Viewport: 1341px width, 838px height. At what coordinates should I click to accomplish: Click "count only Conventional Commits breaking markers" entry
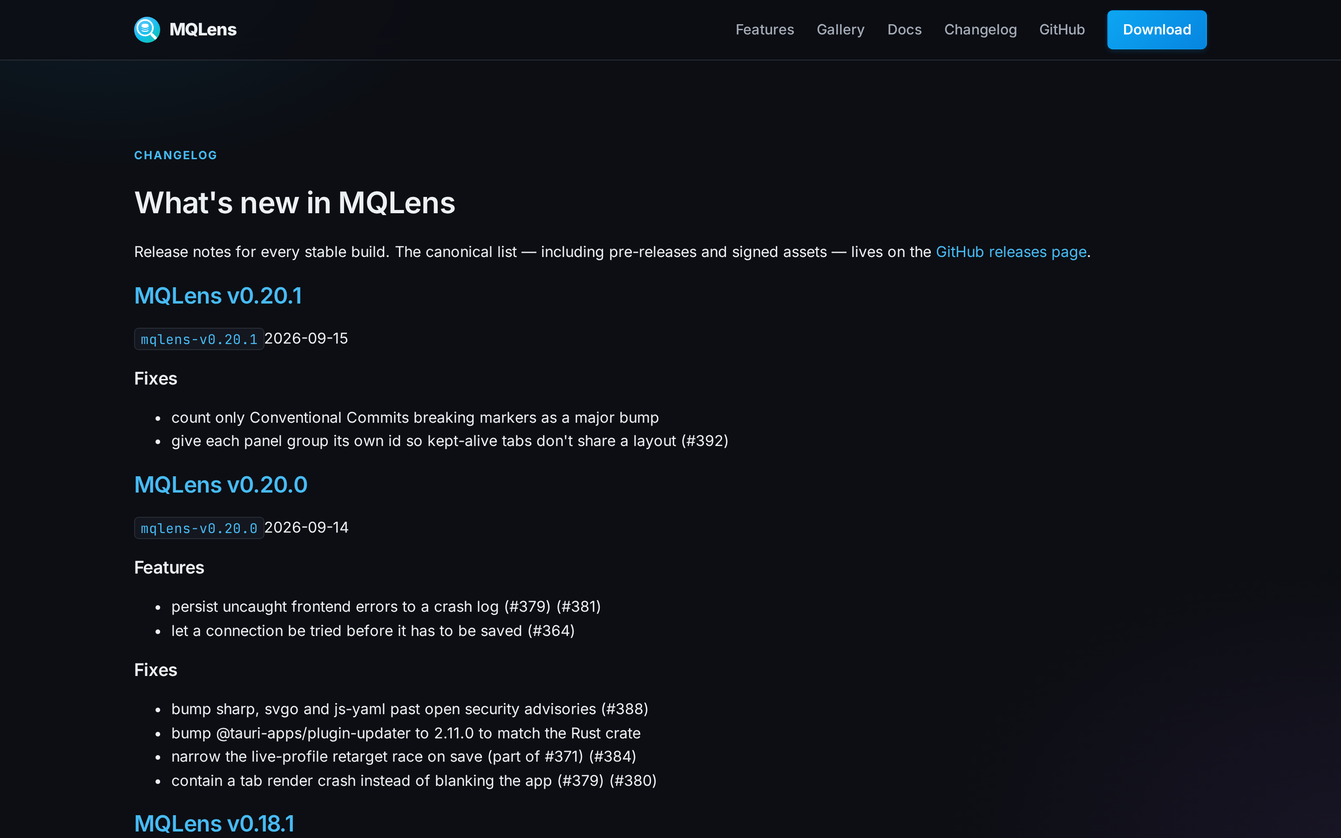pos(415,417)
